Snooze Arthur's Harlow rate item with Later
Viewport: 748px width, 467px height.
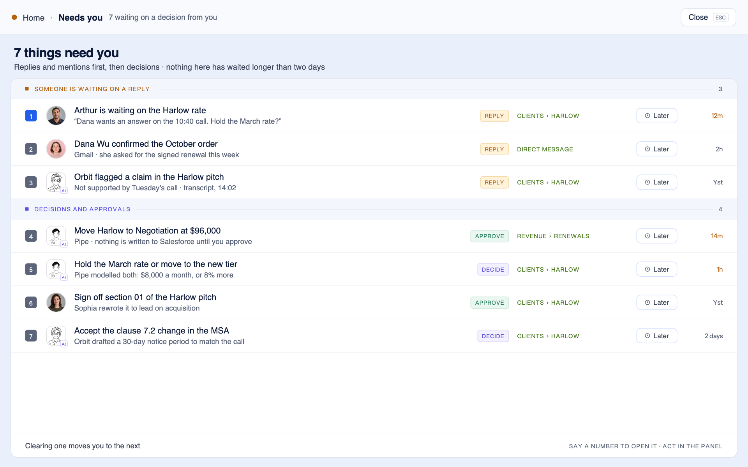(x=656, y=116)
